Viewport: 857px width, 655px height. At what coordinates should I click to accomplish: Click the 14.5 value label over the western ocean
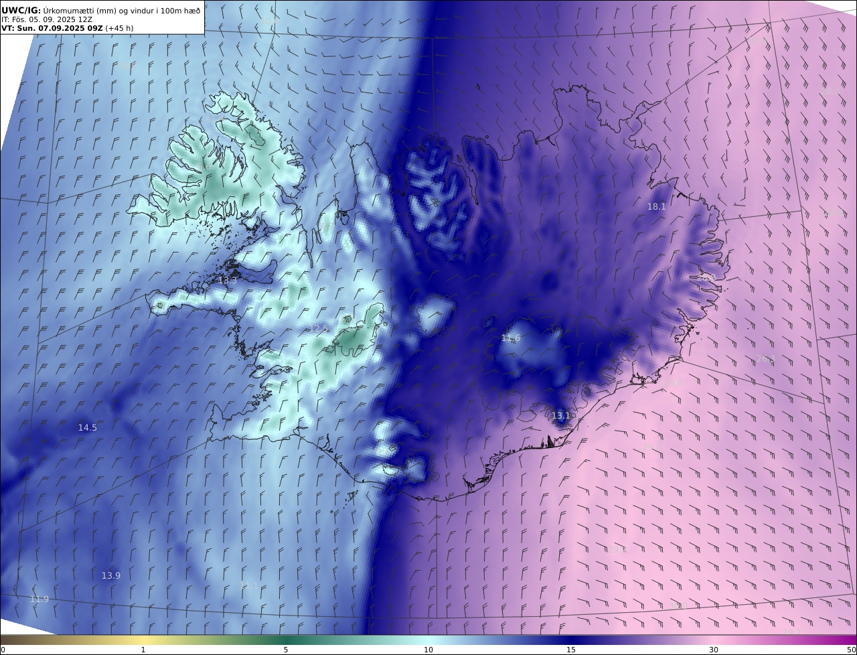[x=87, y=427]
